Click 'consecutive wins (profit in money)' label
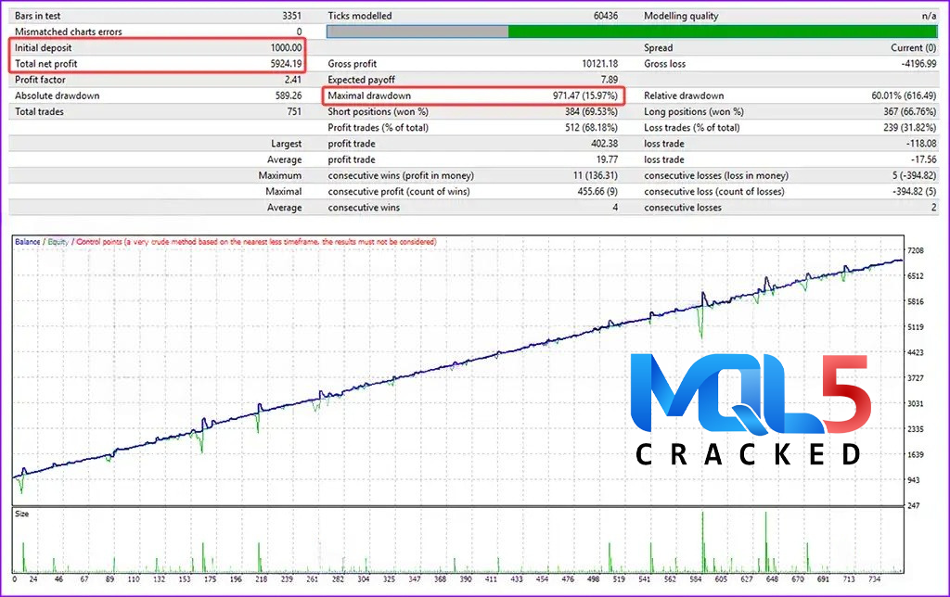This screenshot has height=597, width=950. 401,175
